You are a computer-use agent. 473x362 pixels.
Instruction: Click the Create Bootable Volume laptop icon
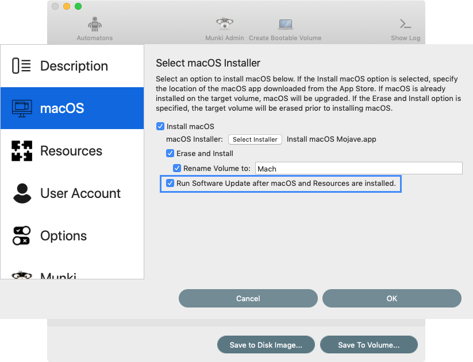(x=286, y=25)
